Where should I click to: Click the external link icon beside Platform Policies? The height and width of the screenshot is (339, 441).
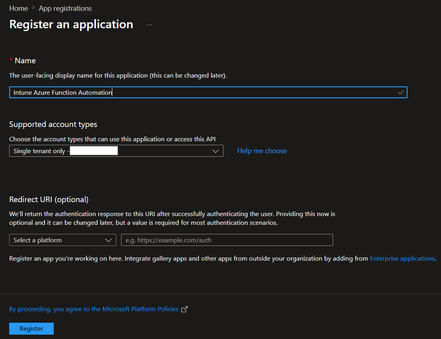[184, 309]
